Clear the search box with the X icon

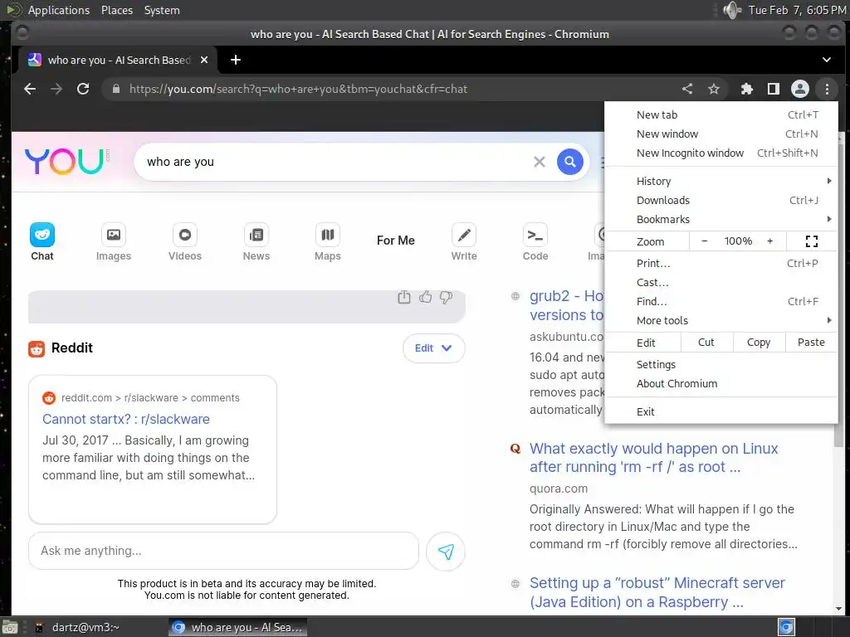point(539,162)
